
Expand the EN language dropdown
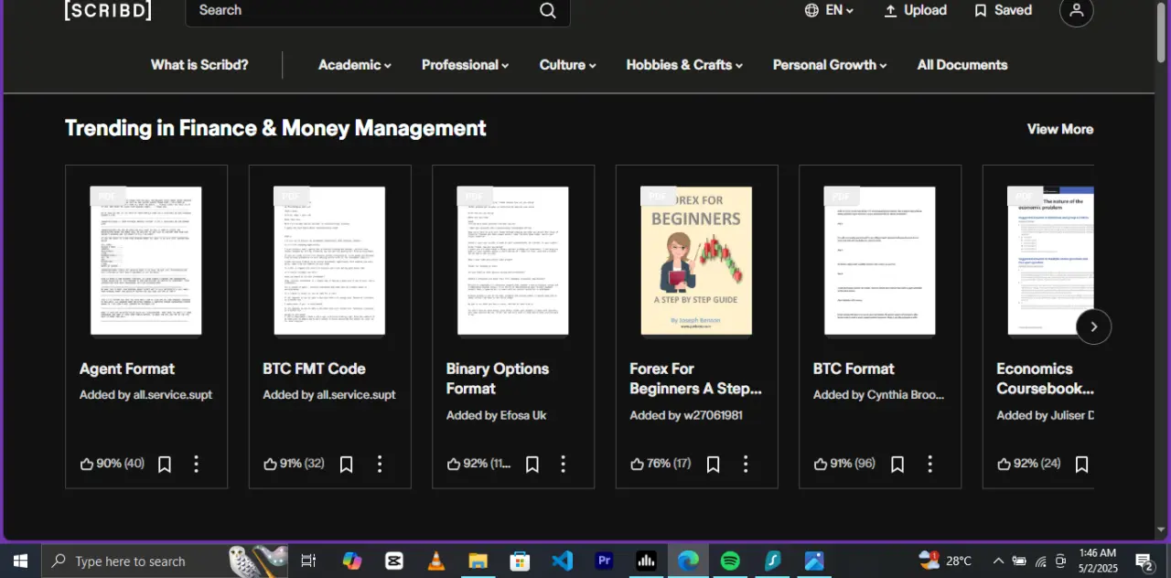coord(829,10)
